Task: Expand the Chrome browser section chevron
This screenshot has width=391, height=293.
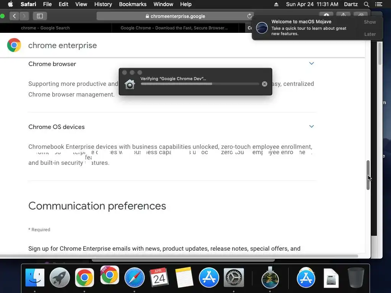Action: (x=312, y=64)
